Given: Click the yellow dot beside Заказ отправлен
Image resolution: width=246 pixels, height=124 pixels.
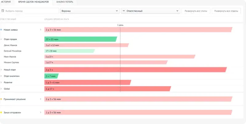Looking at the screenshot, I should coord(1,112).
